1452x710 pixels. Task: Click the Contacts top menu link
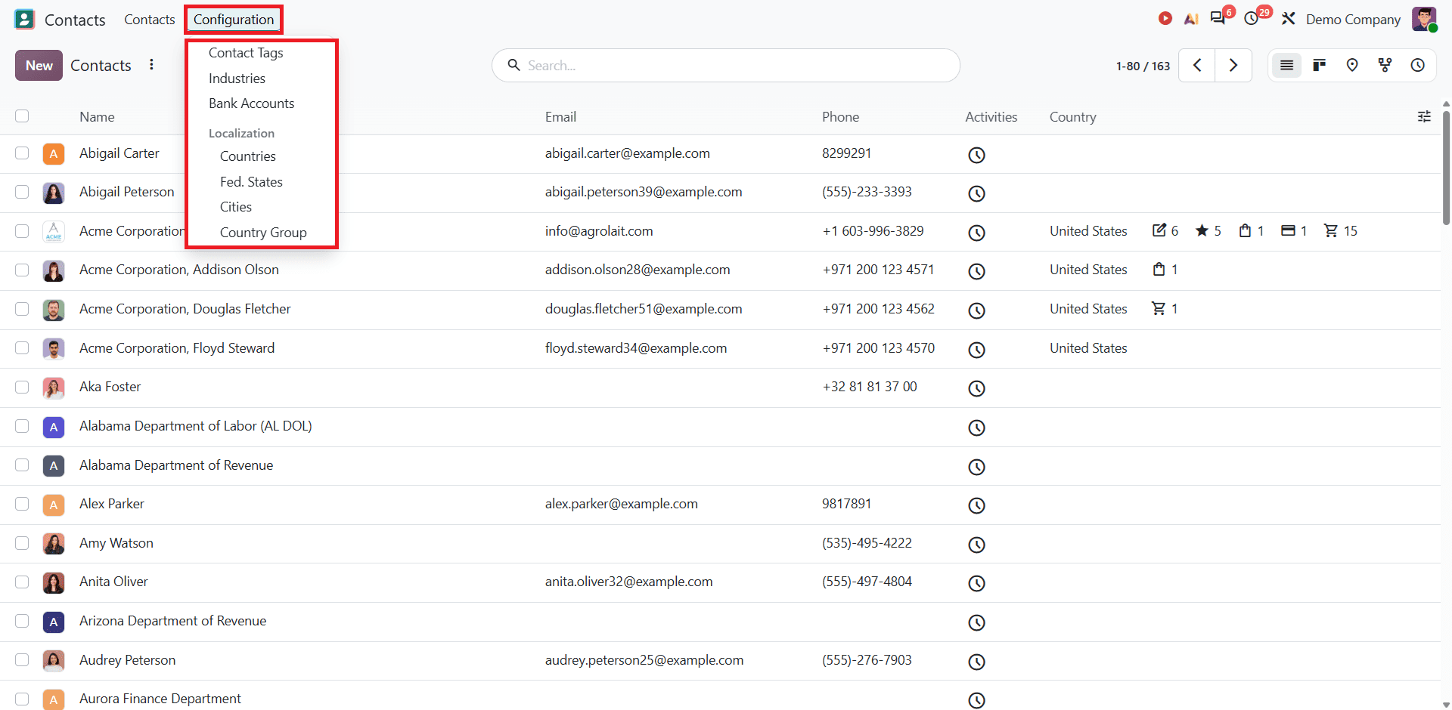coord(149,20)
